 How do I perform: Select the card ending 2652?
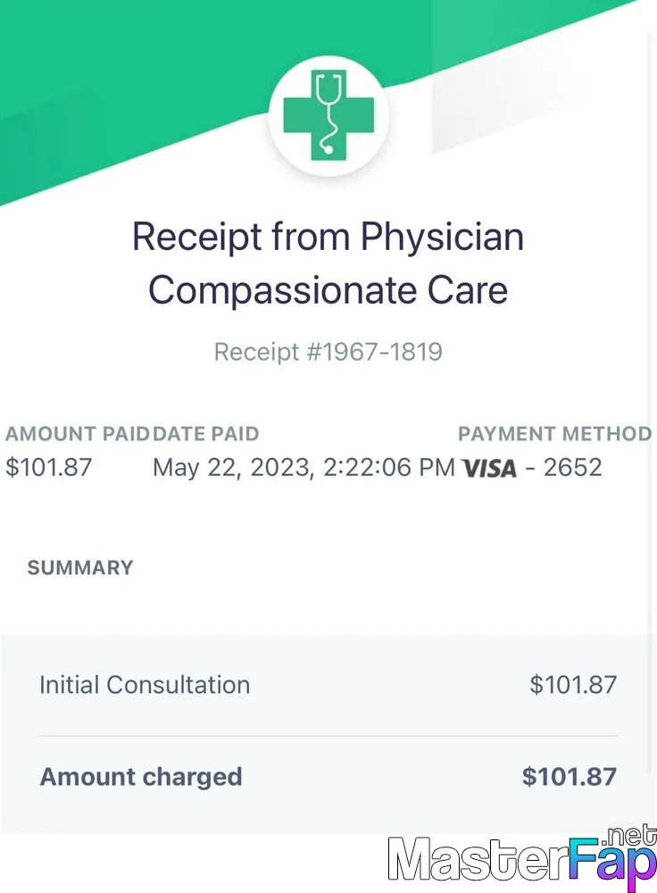click(x=573, y=468)
